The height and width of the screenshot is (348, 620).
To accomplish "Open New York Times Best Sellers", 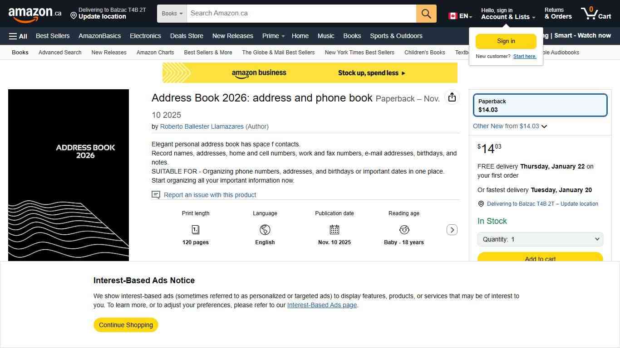I will [359, 53].
